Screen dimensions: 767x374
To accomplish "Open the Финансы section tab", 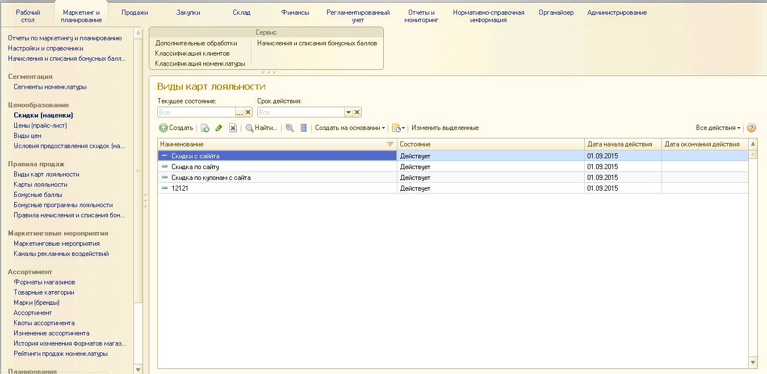I will tap(295, 12).
